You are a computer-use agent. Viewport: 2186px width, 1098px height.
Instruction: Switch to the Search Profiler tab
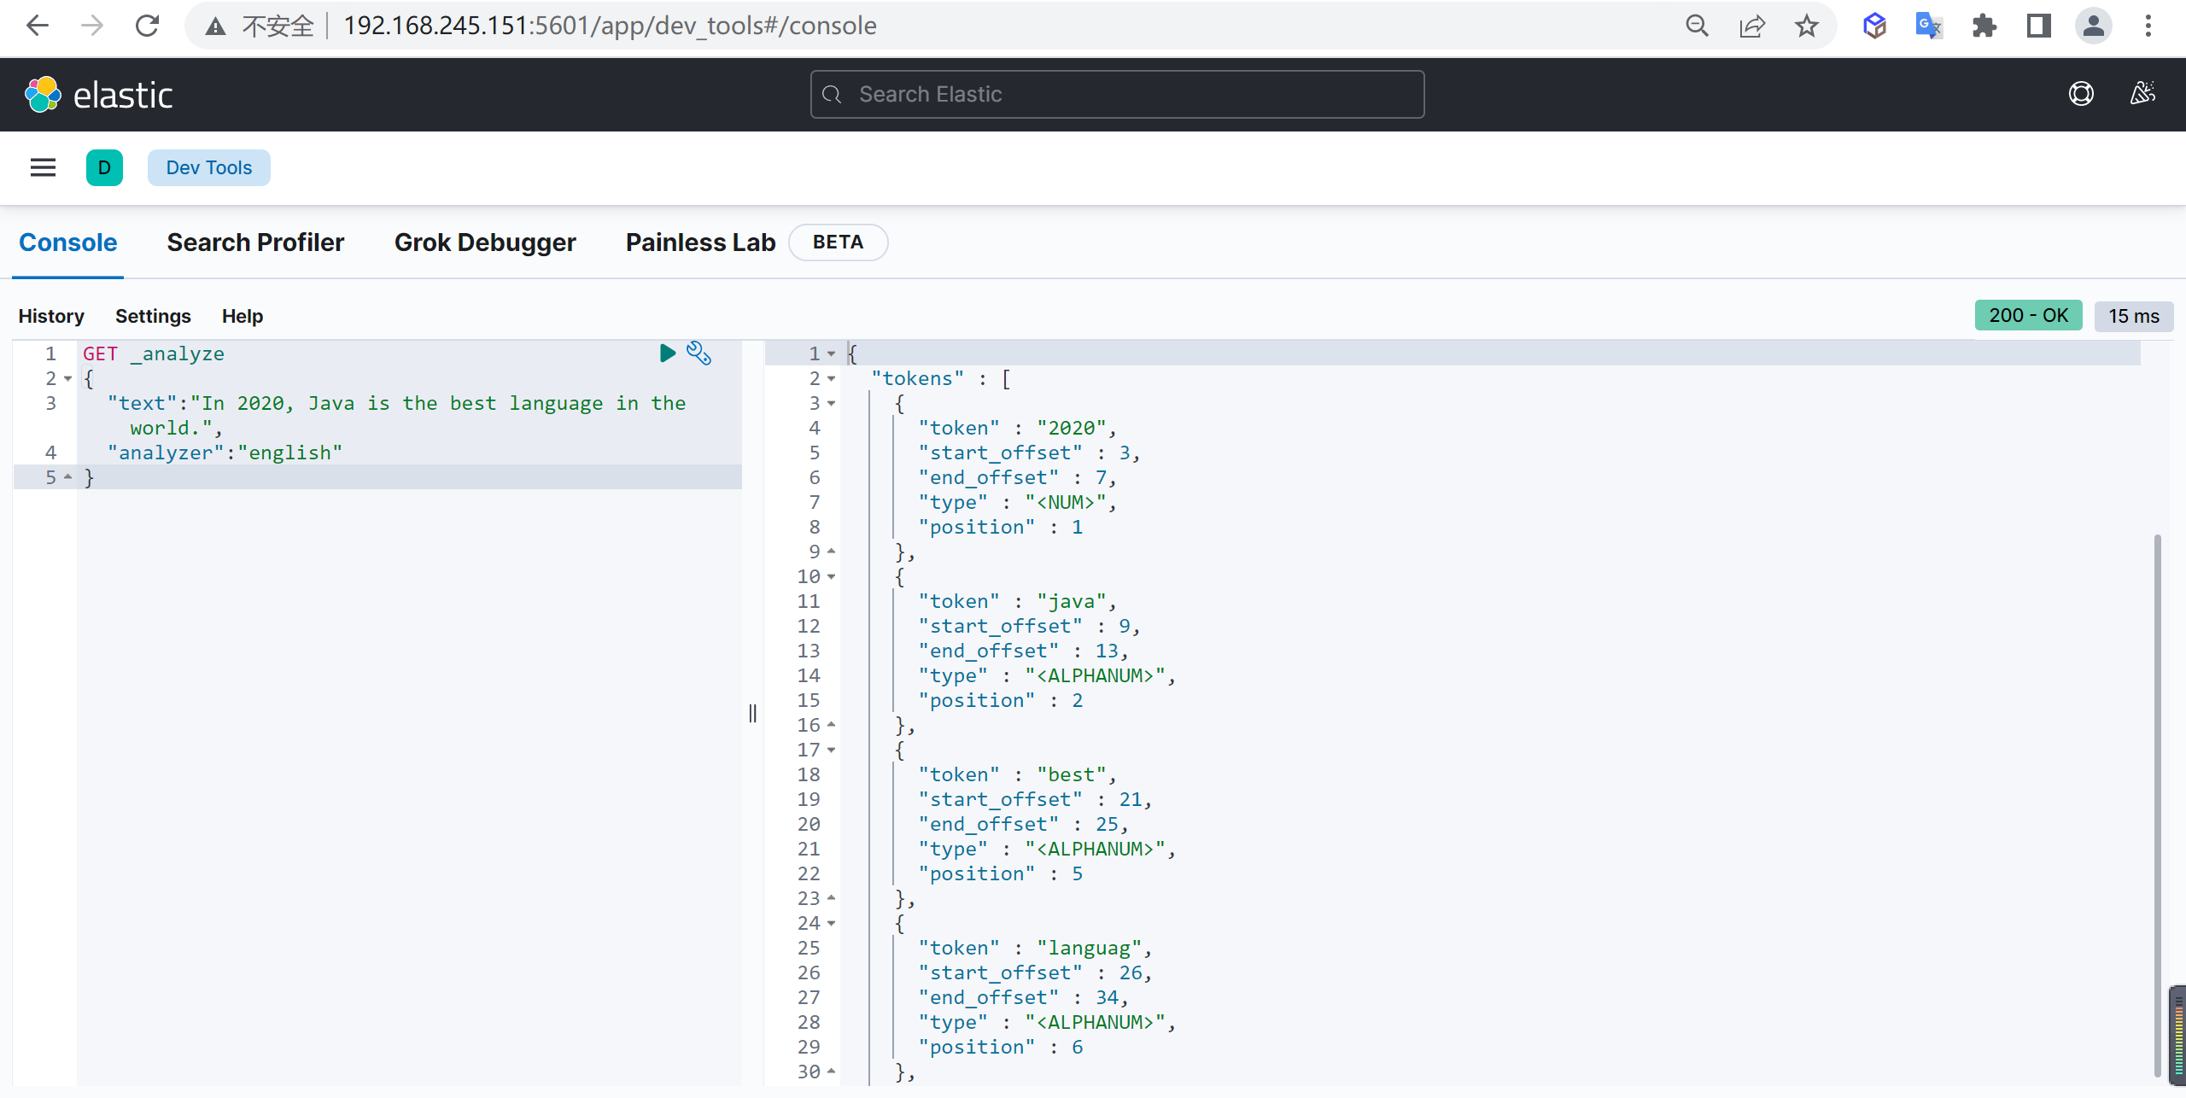pos(254,241)
